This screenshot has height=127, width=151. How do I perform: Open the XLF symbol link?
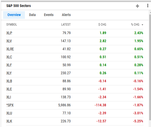tap(9, 65)
